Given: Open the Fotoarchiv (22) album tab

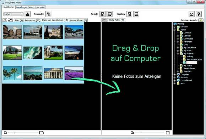Looking at the screenshot, I should (32, 20).
